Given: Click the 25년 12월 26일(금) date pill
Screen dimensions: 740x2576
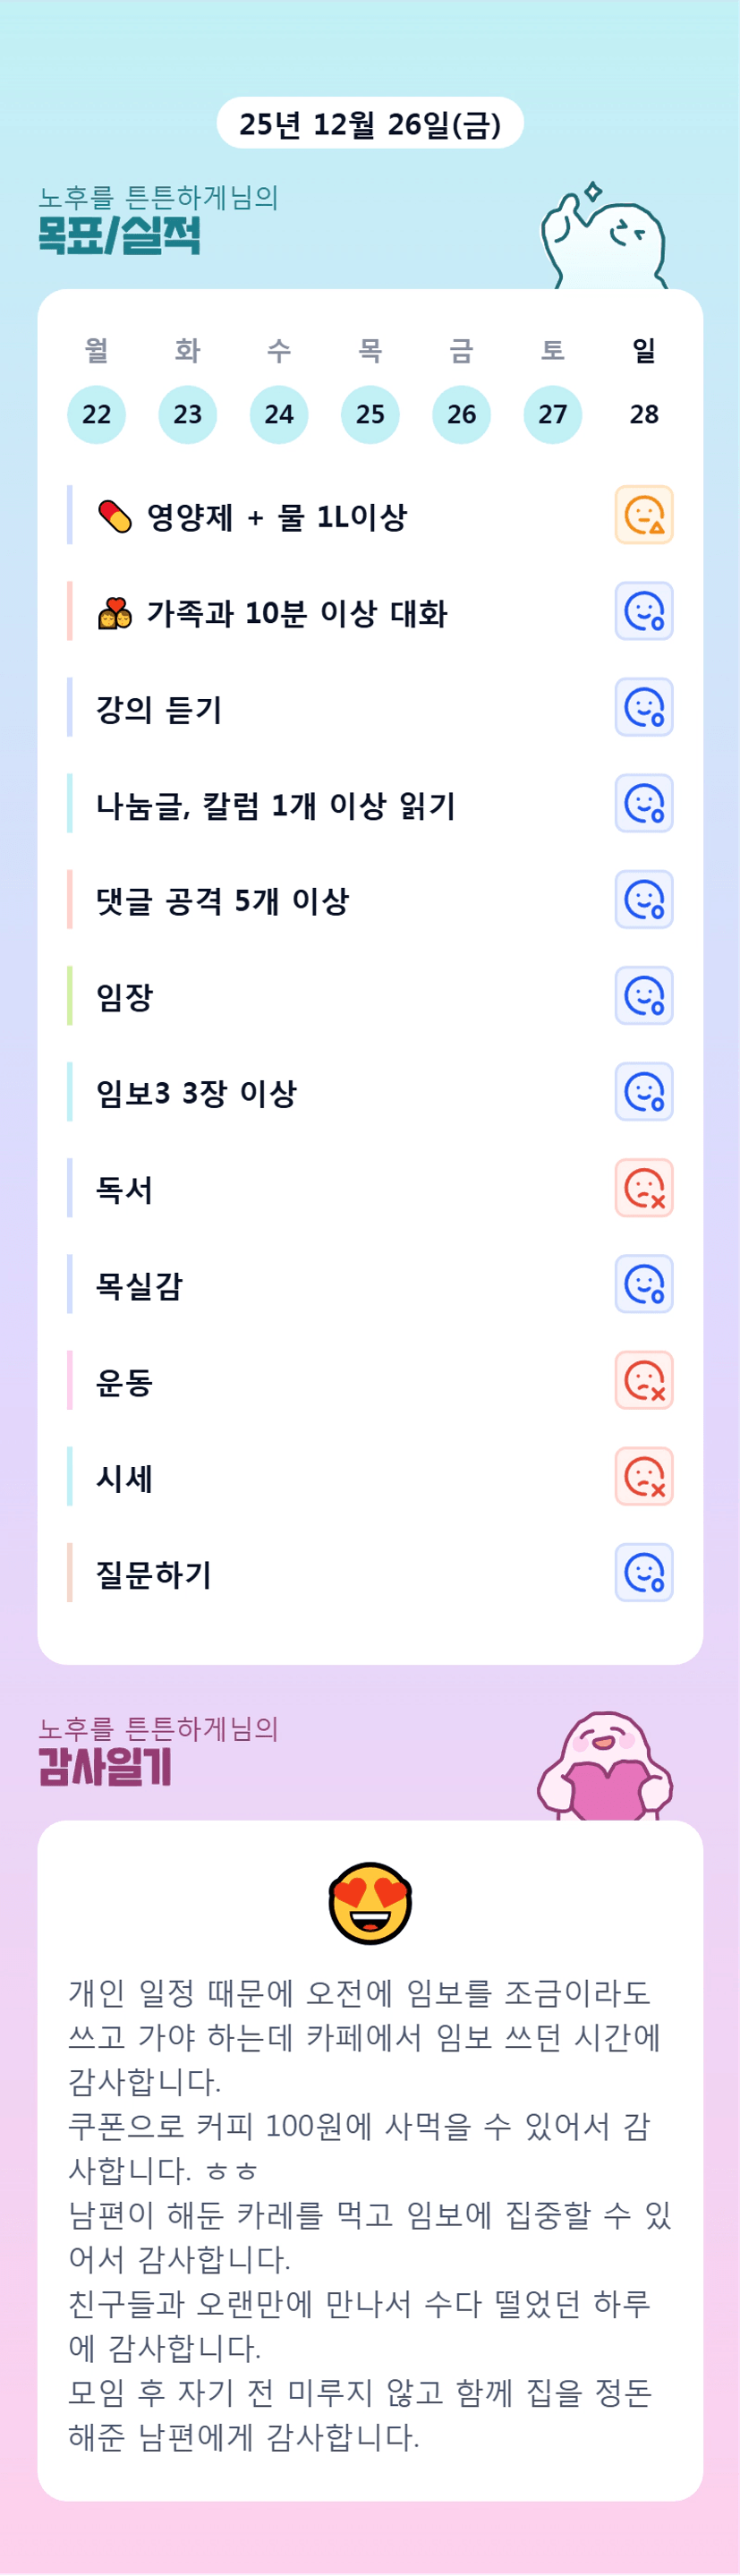Looking at the screenshot, I should [x=370, y=123].
